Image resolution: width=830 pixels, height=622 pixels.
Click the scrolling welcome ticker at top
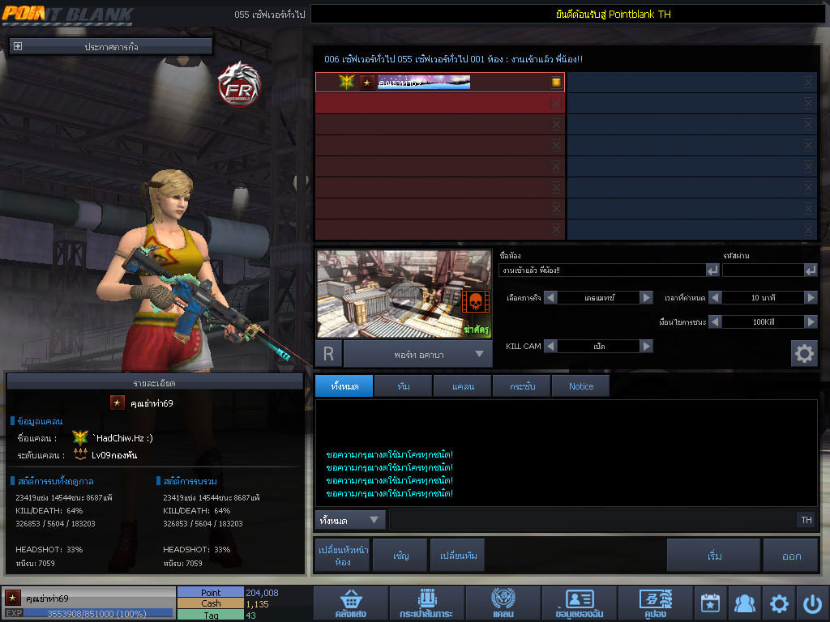tap(567, 15)
